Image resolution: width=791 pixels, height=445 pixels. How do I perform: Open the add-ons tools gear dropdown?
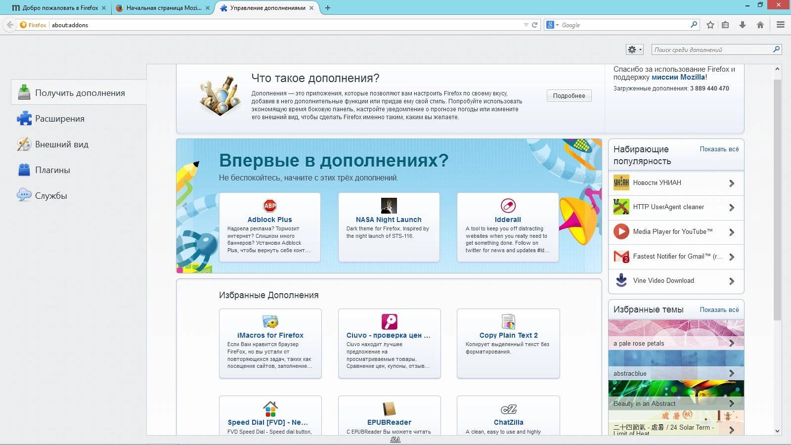pyautogui.click(x=635, y=49)
